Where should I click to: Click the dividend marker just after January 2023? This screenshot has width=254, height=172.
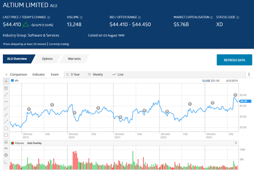coord(212,103)
